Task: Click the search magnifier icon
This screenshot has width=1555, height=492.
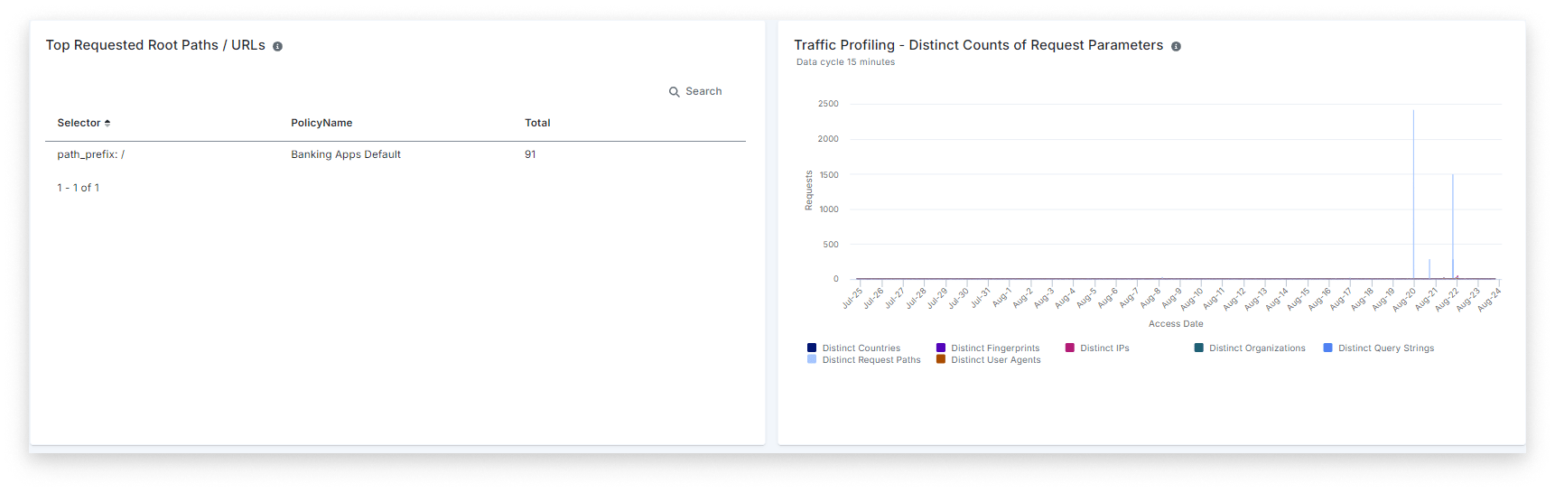Action: click(x=674, y=92)
